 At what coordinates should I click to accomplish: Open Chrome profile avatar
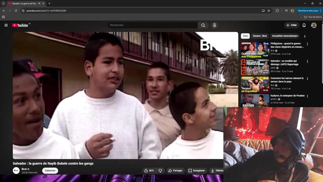coord(292,11)
